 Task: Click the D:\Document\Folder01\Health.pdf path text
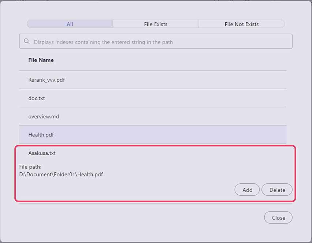coord(61,174)
